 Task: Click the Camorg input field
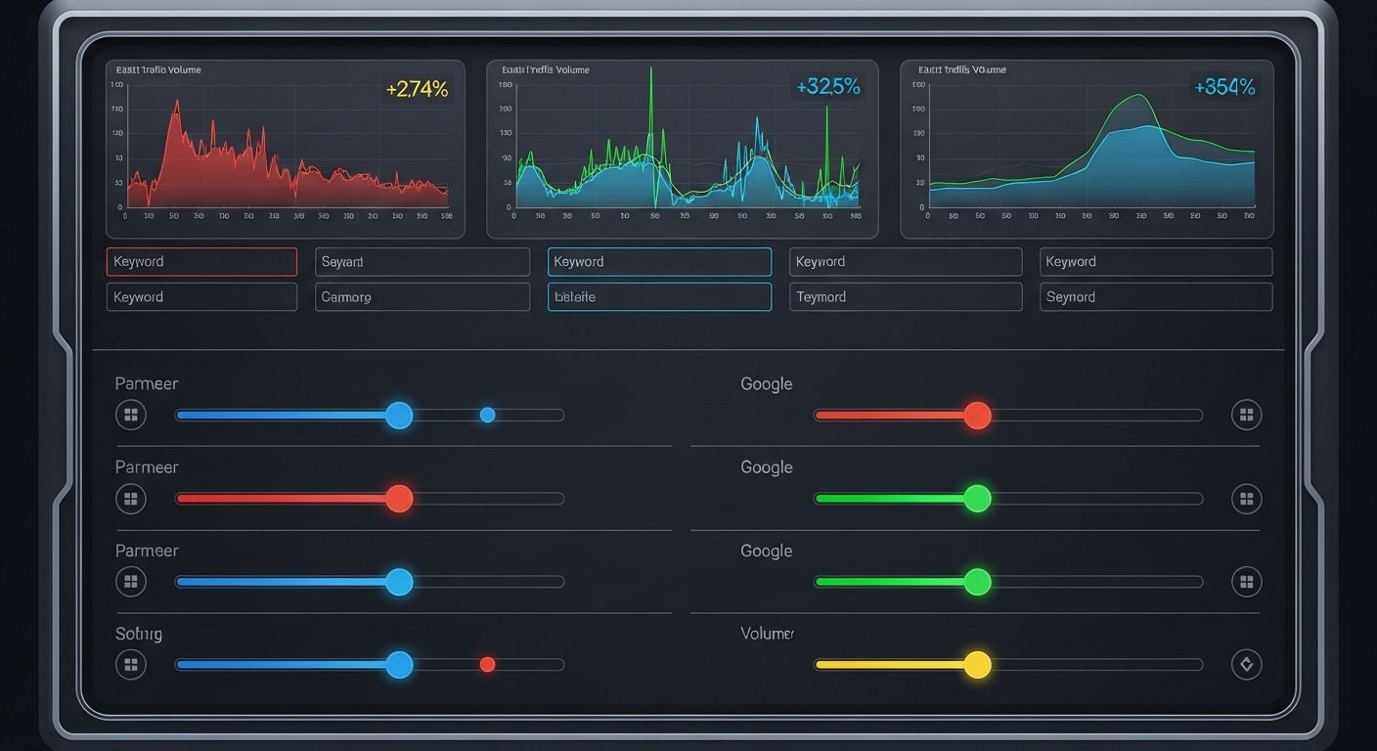click(422, 297)
